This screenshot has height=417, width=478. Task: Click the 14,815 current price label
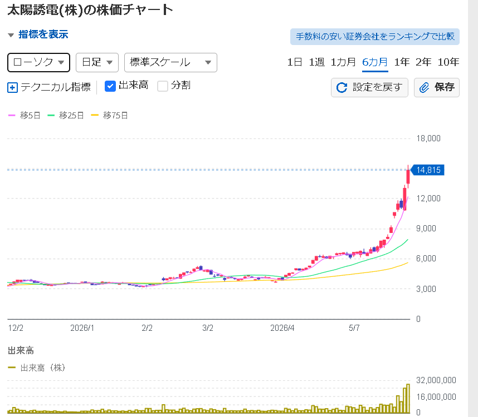(x=427, y=170)
